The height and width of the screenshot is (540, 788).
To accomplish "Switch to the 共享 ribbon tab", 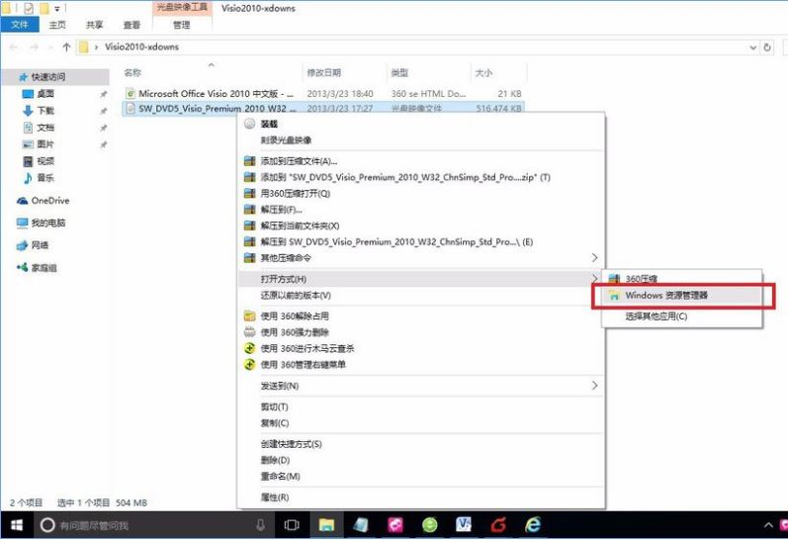I will click(x=94, y=25).
